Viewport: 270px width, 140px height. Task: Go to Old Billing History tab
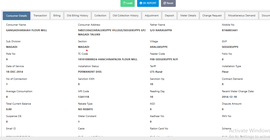pyautogui.click(x=78, y=16)
